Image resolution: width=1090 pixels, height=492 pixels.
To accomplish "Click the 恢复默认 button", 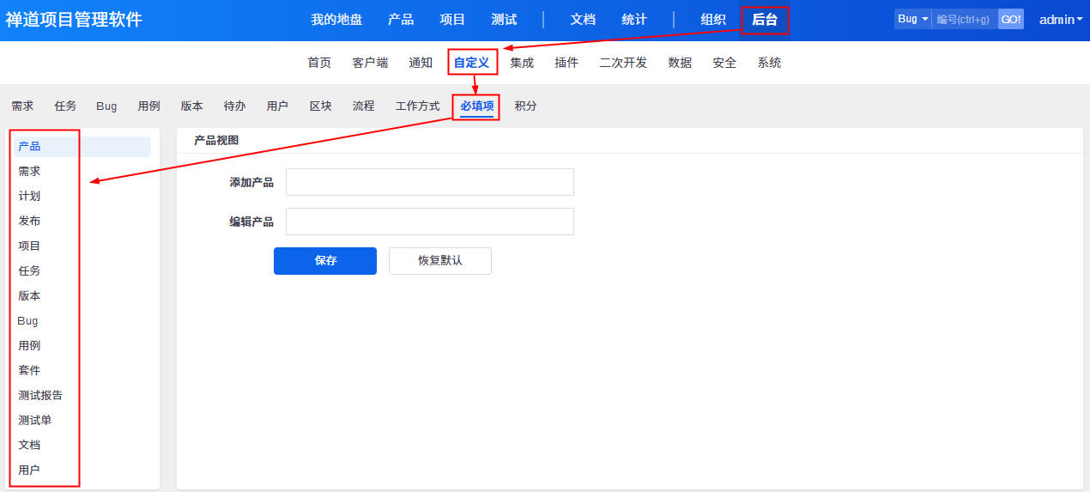I will click(x=440, y=261).
